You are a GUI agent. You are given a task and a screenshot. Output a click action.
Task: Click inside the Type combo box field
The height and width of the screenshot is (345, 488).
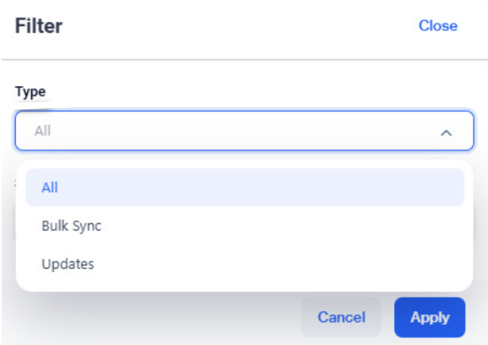point(245,131)
